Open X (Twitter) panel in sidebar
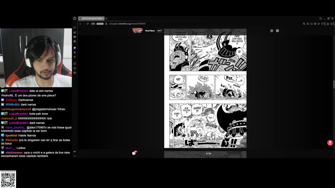The width and height of the screenshot is (335, 188). click(75, 52)
